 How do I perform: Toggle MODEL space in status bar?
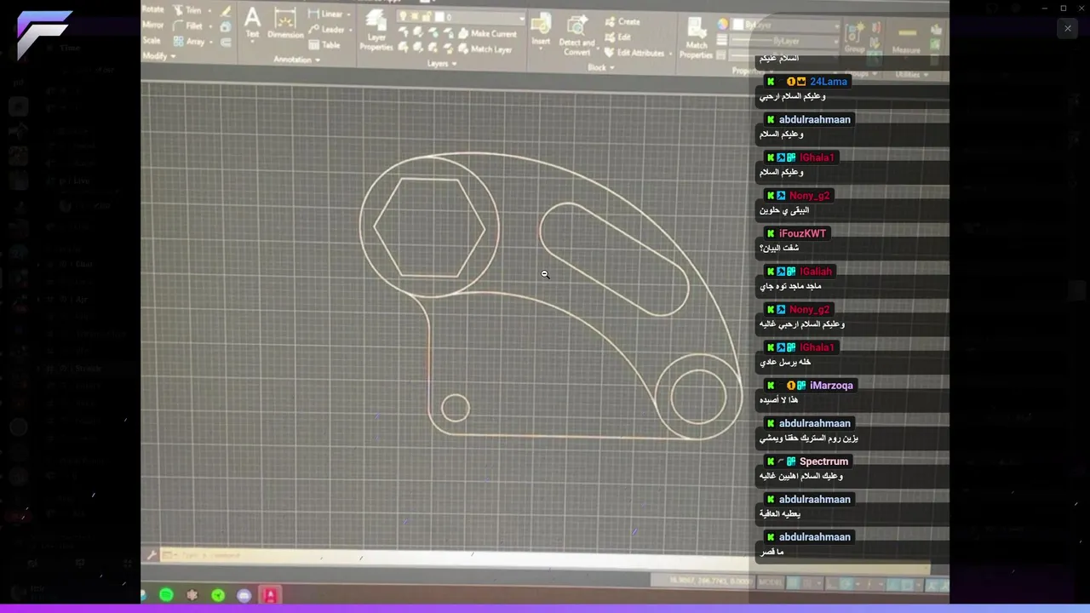click(770, 583)
